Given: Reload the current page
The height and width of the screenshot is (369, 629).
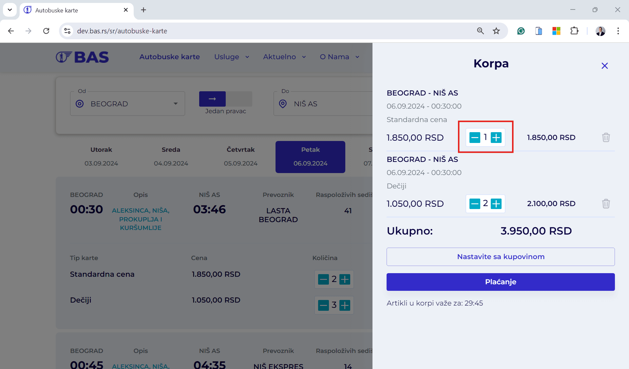Looking at the screenshot, I should 46,31.
